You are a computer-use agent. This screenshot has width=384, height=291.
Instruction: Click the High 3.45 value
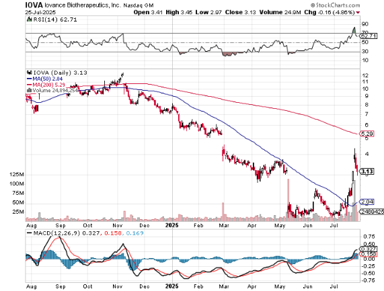(x=179, y=12)
